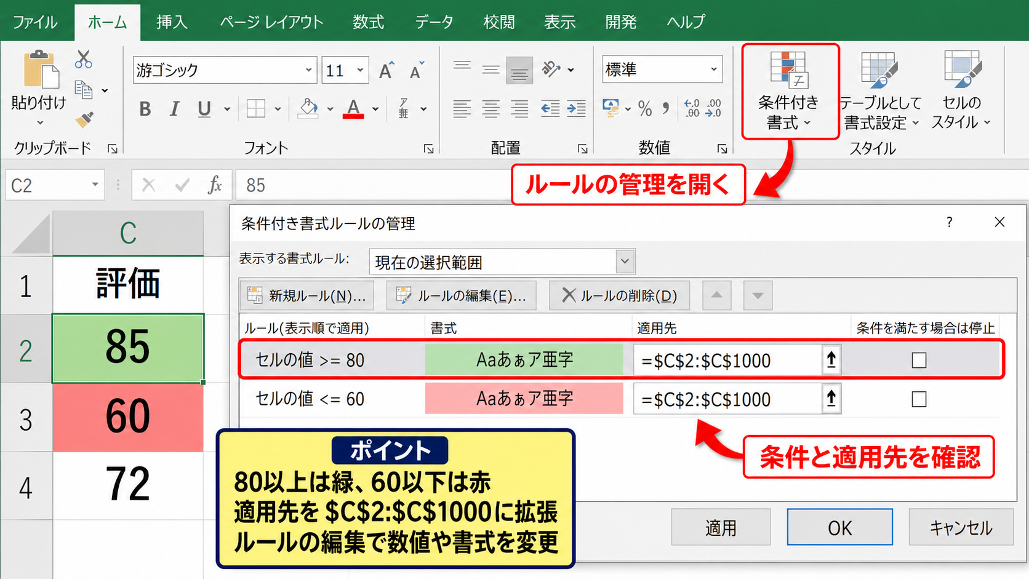Increase font size with larger A icon
Viewport: 1029px width, 579px height.
pyautogui.click(x=386, y=70)
